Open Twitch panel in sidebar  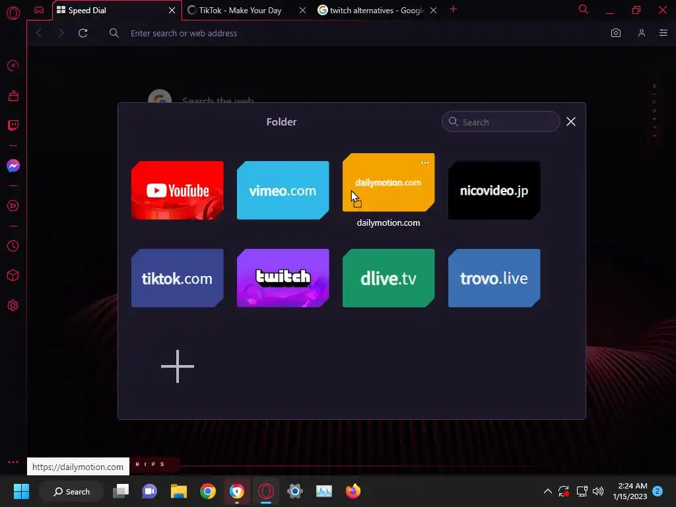13,125
